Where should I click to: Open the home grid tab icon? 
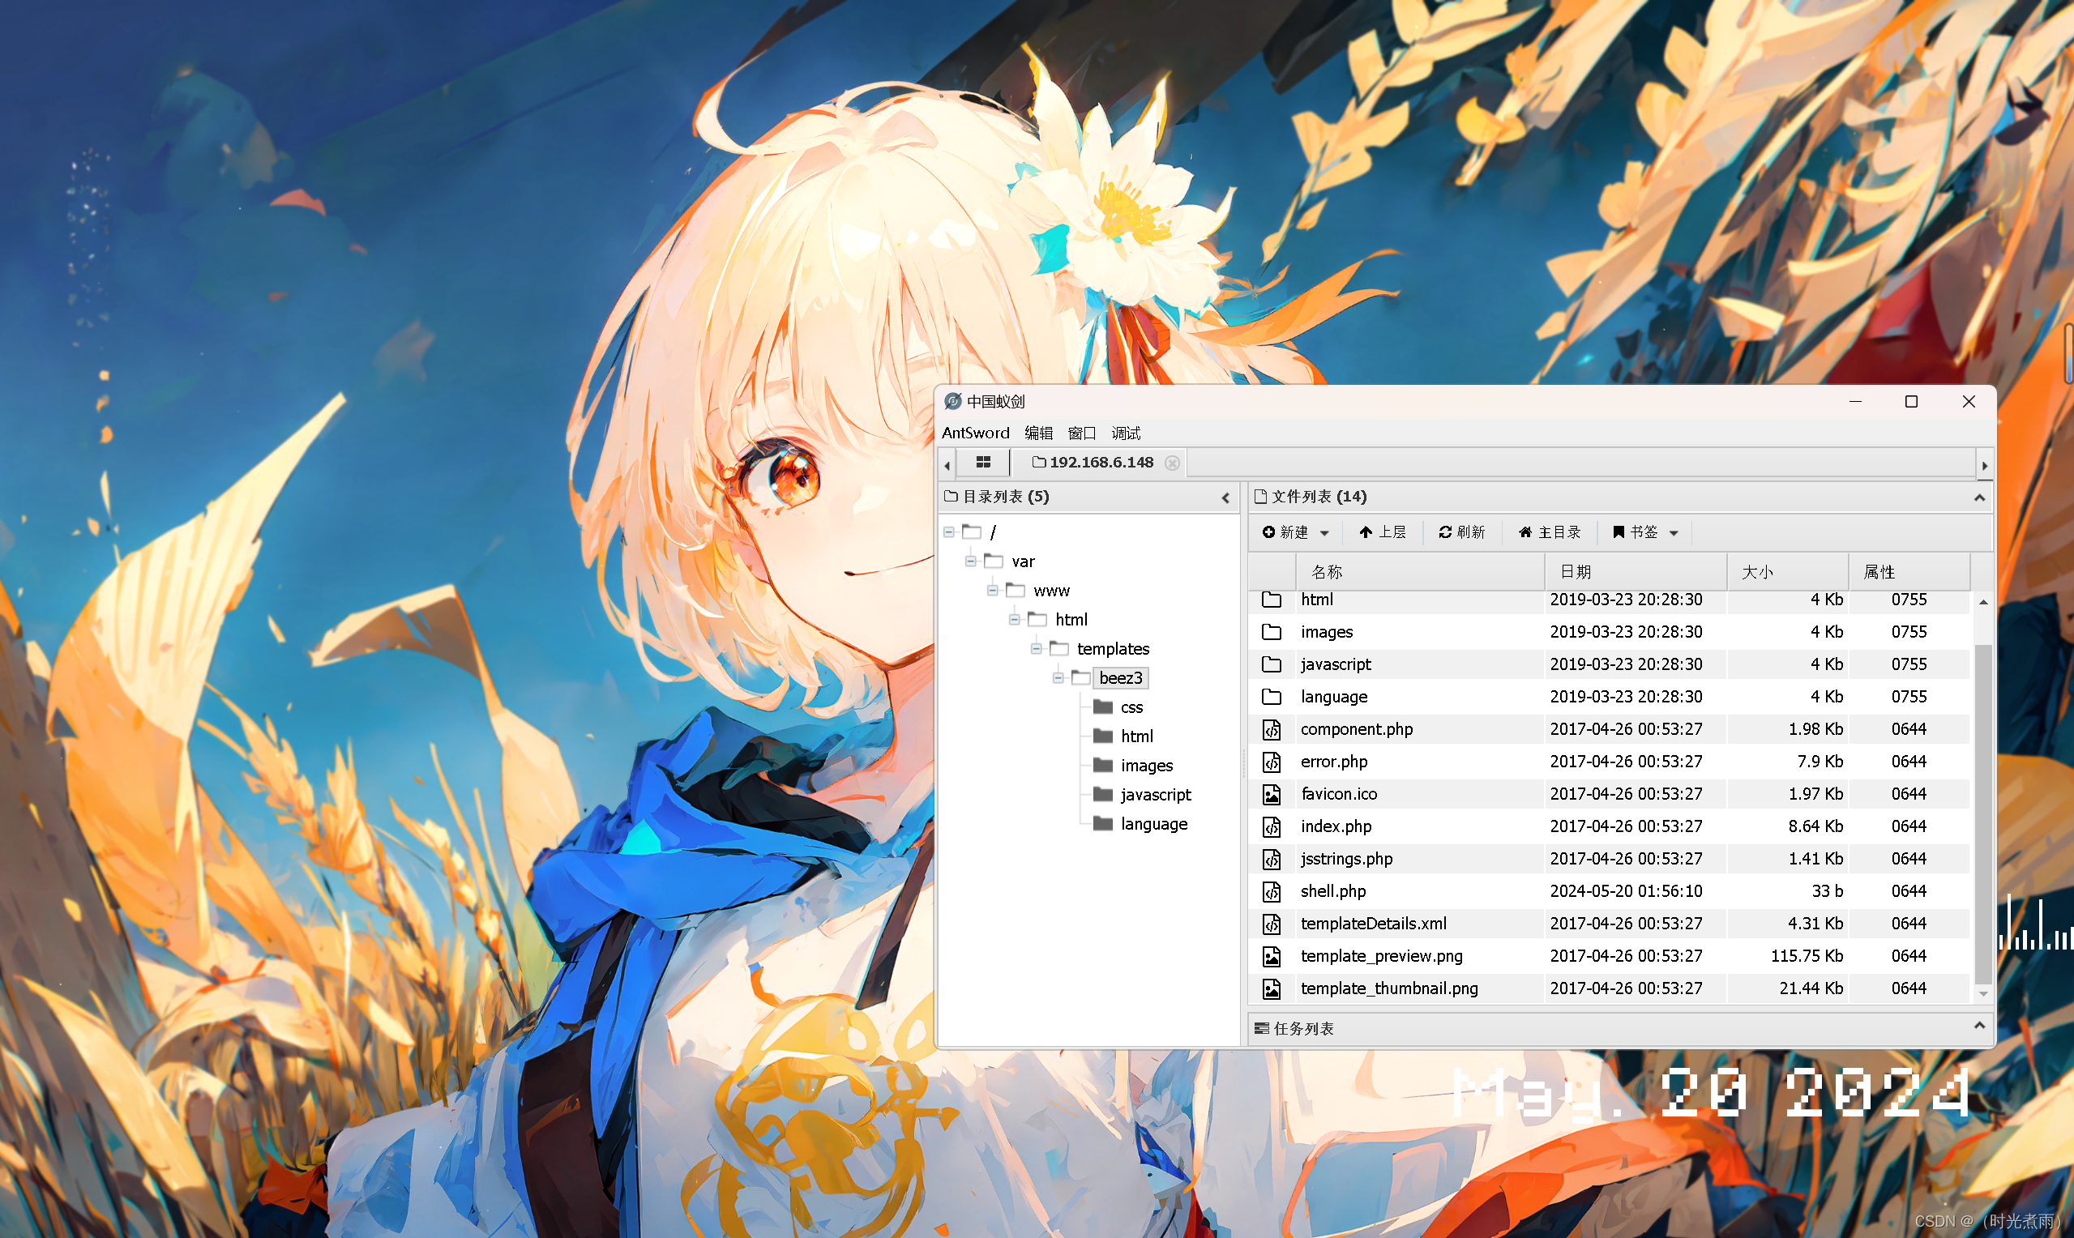pos(984,462)
